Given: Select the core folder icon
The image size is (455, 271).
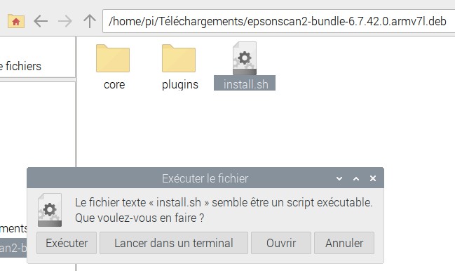Looking at the screenshot, I should point(113,58).
